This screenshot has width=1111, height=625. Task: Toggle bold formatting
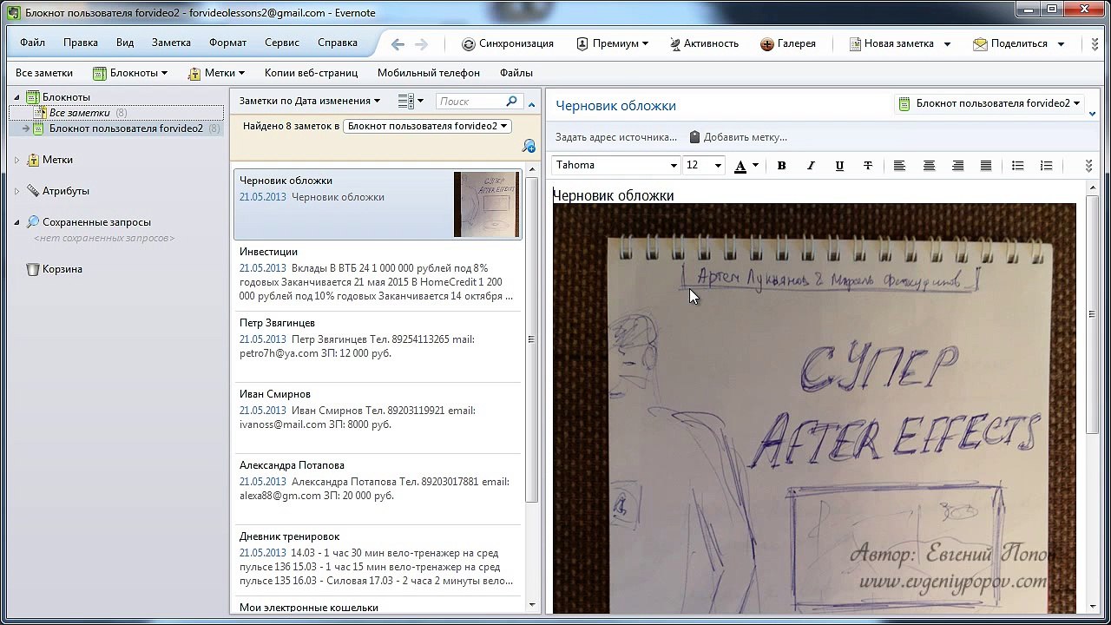(781, 166)
